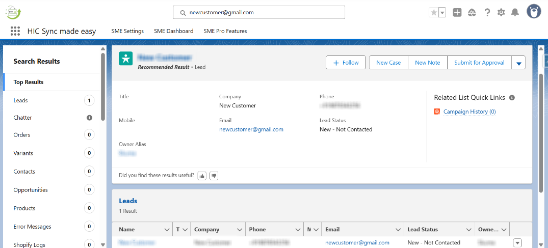Open SME Settings tab
Viewport: 548px width, 248px height.
(x=127, y=31)
